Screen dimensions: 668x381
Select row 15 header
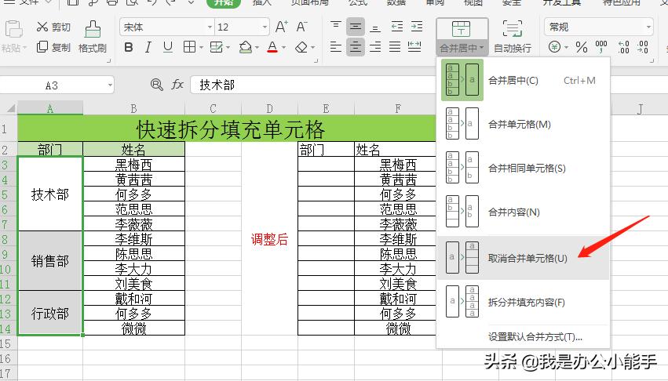coord(8,343)
